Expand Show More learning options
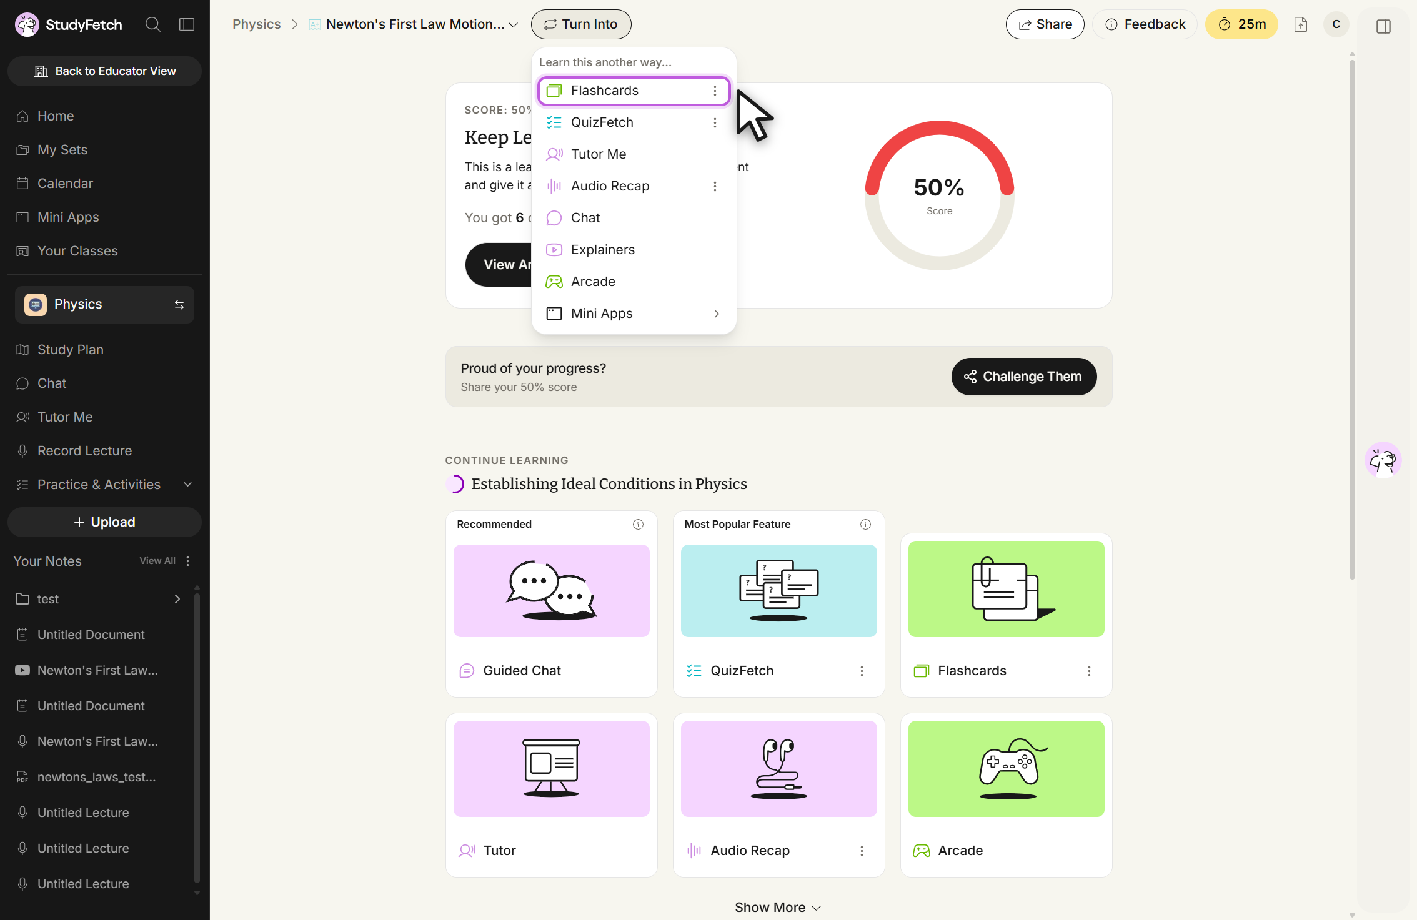This screenshot has width=1417, height=920. [778, 908]
